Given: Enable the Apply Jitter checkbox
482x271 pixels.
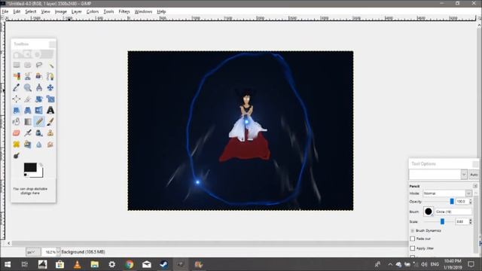Looking at the screenshot, I should point(413,248).
